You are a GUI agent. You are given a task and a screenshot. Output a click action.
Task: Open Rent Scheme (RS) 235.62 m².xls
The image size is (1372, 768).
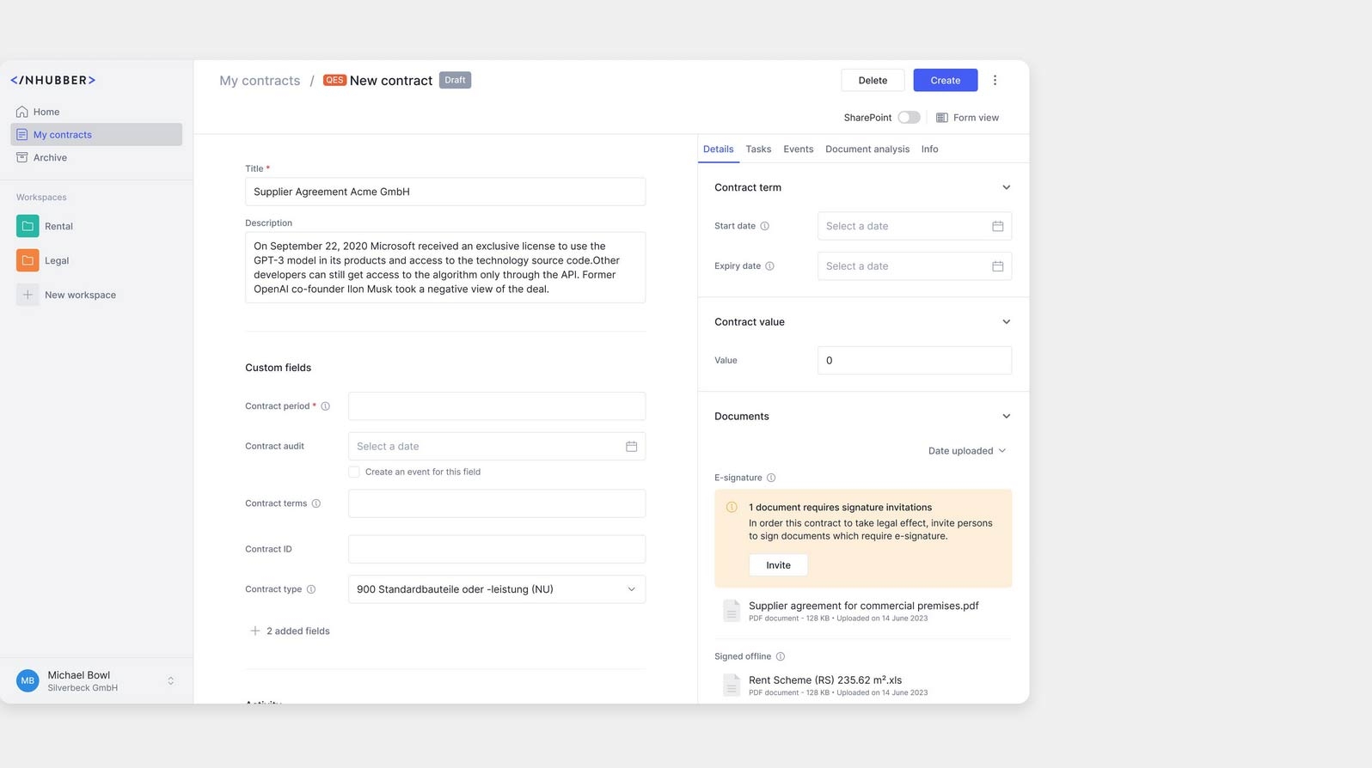(825, 680)
